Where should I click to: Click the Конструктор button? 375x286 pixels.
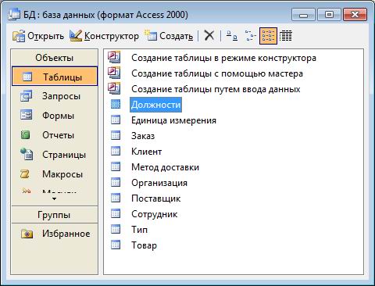104,36
